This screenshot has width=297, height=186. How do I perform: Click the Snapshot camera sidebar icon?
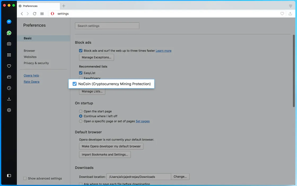(x=9, y=44)
